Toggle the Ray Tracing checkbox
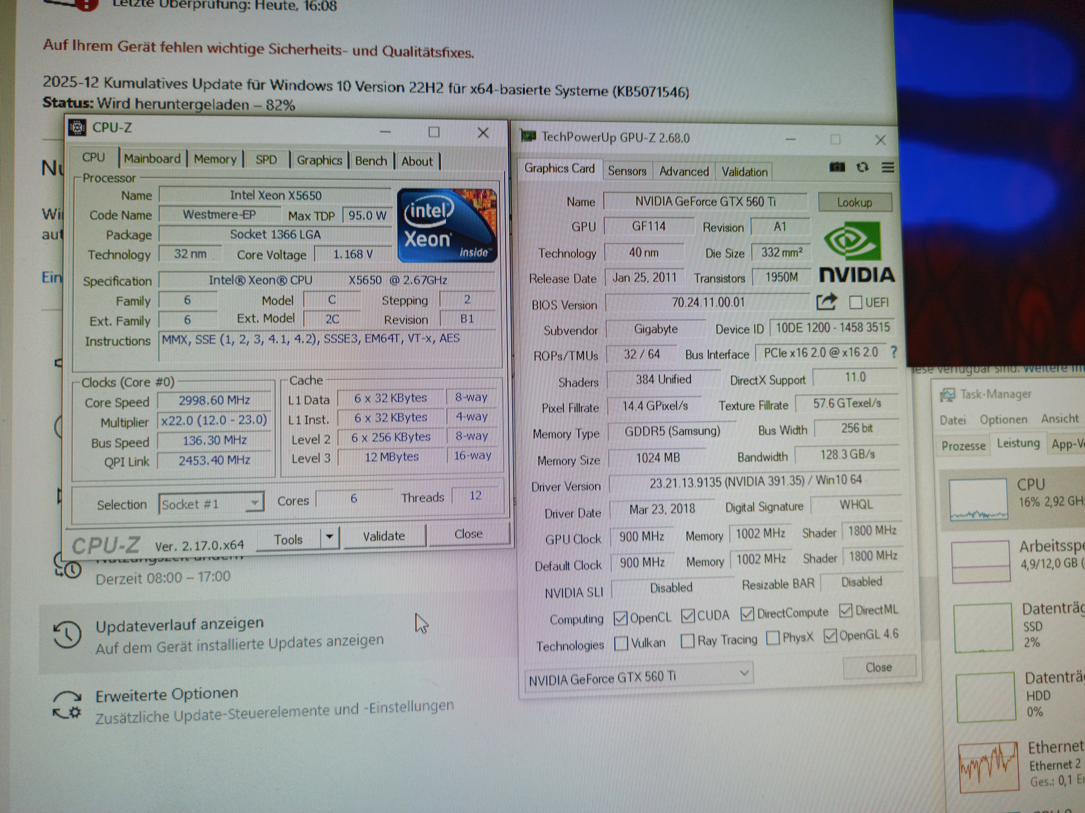 [688, 641]
